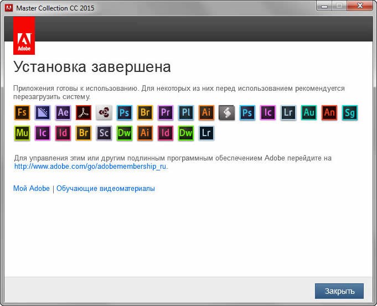Click the Extension Manager hexagon icon

coord(104,112)
